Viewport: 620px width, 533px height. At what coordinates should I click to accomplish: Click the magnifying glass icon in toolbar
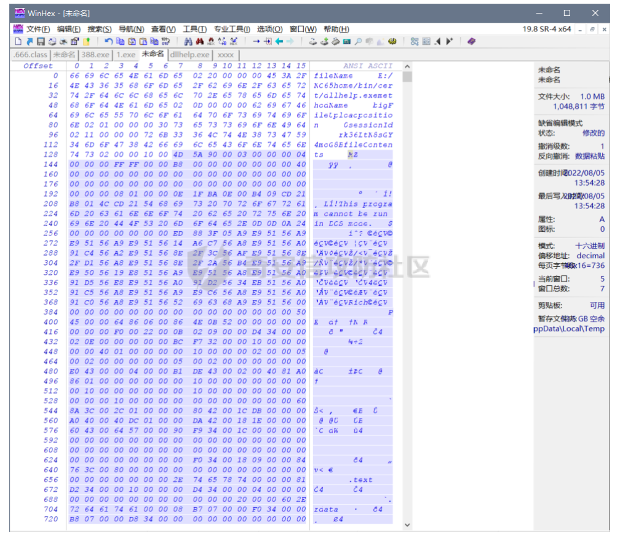[358, 41]
